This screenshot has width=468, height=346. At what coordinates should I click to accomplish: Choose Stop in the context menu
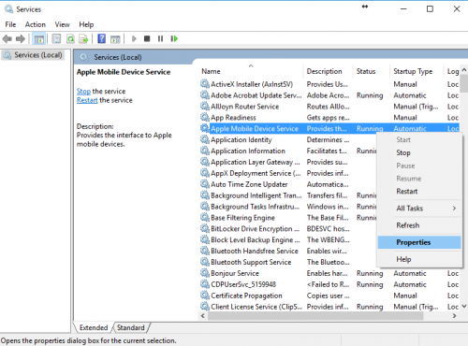pos(419,152)
